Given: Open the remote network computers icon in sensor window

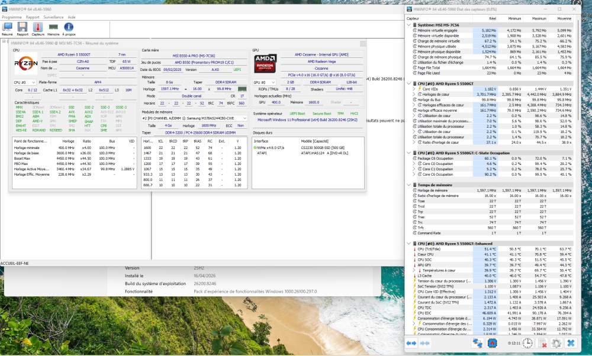Looking at the screenshot, I should pyautogui.click(x=477, y=343).
